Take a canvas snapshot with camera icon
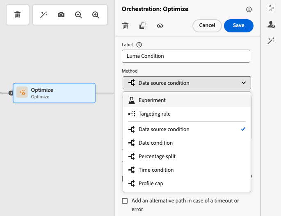281x216 pixels. tap(61, 15)
